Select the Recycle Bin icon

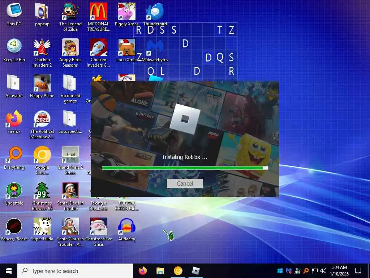click(14, 50)
